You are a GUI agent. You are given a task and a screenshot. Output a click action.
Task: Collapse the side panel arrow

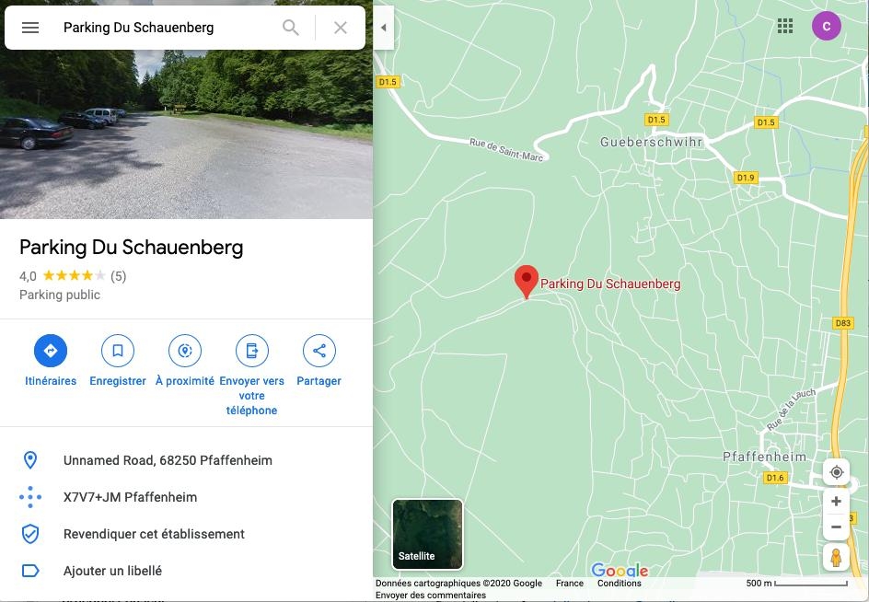click(384, 28)
